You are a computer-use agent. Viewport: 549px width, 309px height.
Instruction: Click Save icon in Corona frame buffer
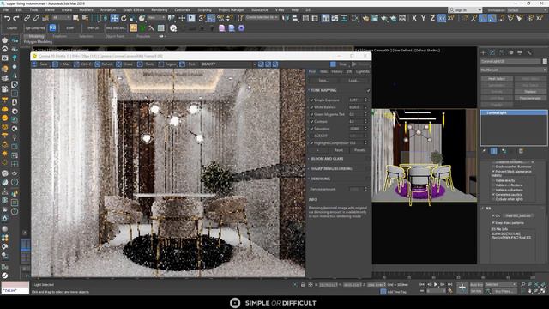coord(34,64)
